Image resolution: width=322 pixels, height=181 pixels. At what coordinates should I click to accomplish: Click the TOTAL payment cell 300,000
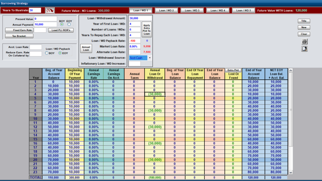74,178
